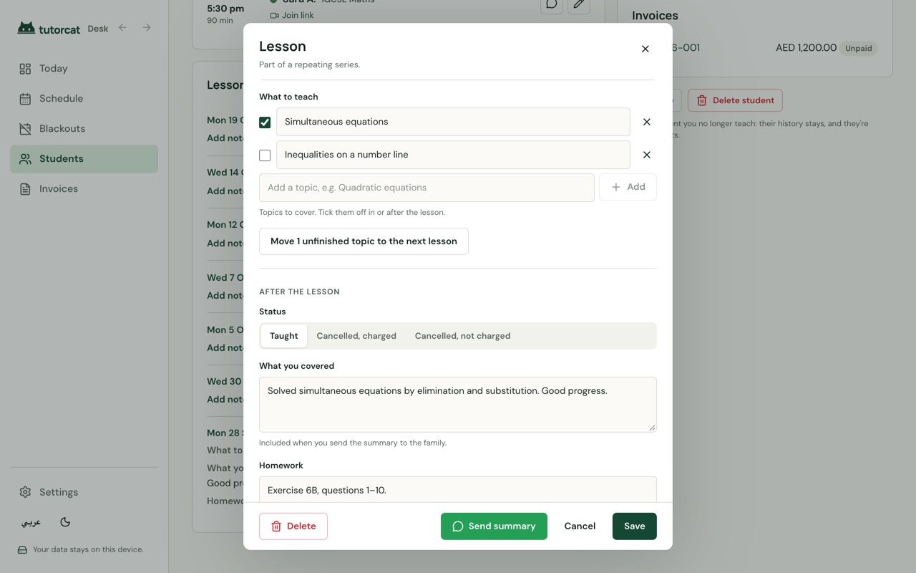The width and height of the screenshot is (916, 573).
Task: Open the Blackouts page
Action: [84, 129]
